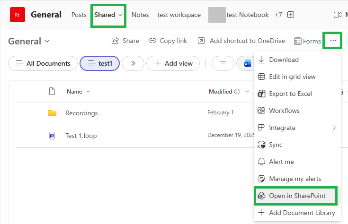This screenshot has height=224, width=348.
Task: Click the February 1 modified date
Action: (220, 112)
